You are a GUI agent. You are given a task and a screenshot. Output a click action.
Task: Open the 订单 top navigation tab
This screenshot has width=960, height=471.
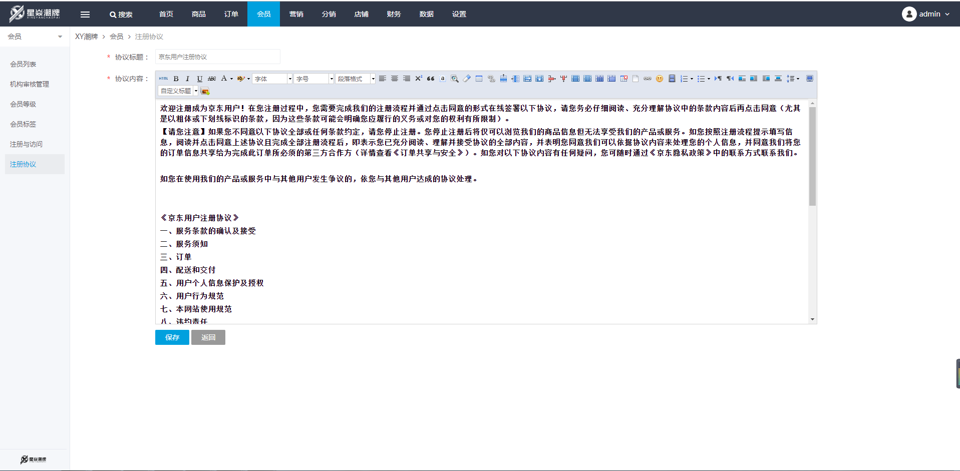pyautogui.click(x=231, y=14)
